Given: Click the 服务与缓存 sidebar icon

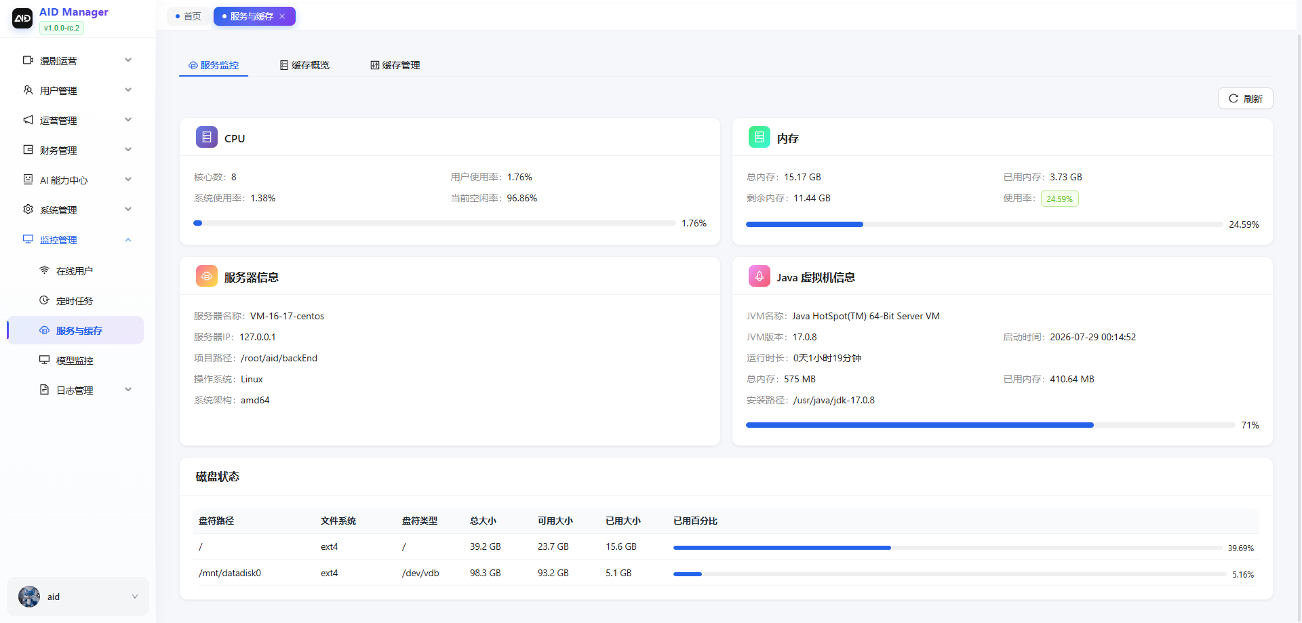Looking at the screenshot, I should 44,330.
